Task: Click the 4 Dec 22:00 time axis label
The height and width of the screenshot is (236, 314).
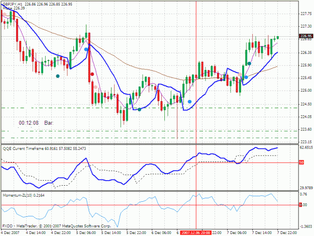Action: pyautogui.click(x=61, y=232)
